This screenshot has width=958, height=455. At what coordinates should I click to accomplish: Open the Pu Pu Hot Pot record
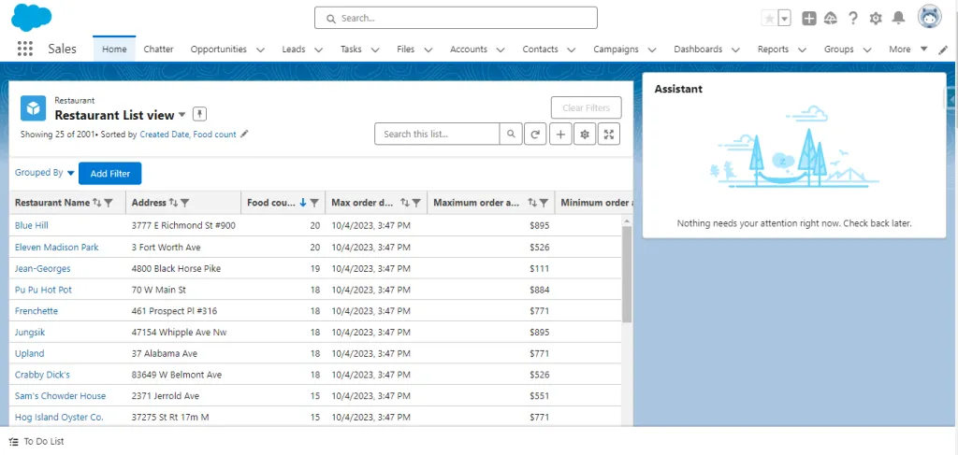click(43, 290)
